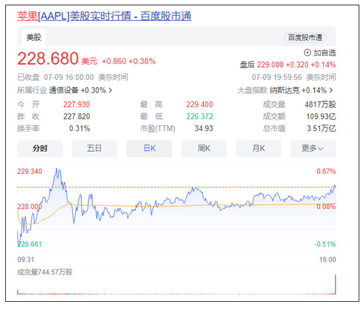Viewport: 364px width, 310px height.
Task: Open the 纳斯达克 +0.14% index link
Action: 298,90
